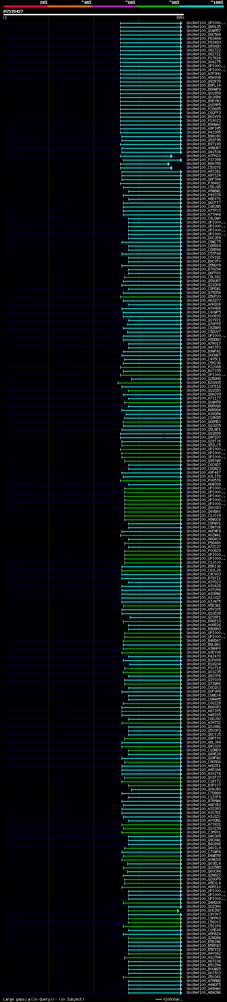Click the 'Large gaps:' legend text
Viewport: 227px width, 1002px height.
coord(15,999)
